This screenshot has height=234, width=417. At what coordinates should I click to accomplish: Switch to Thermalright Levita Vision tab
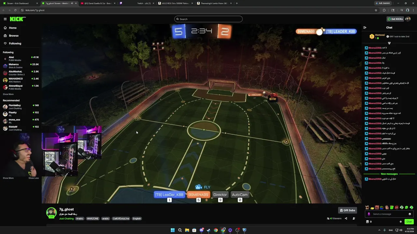tap(214, 3)
